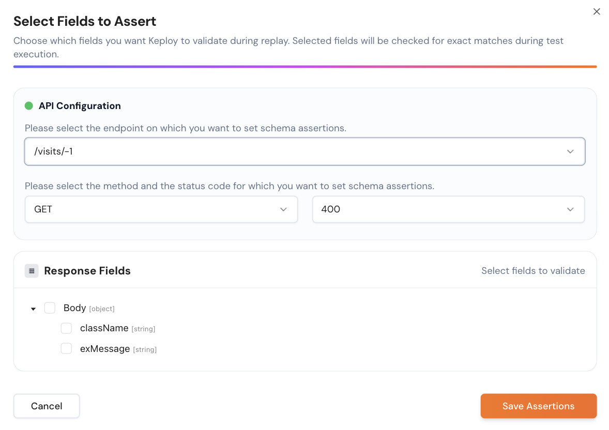Click the chevron arrow in the endpoint selector
Screen dimensions: 609x430
point(570,151)
